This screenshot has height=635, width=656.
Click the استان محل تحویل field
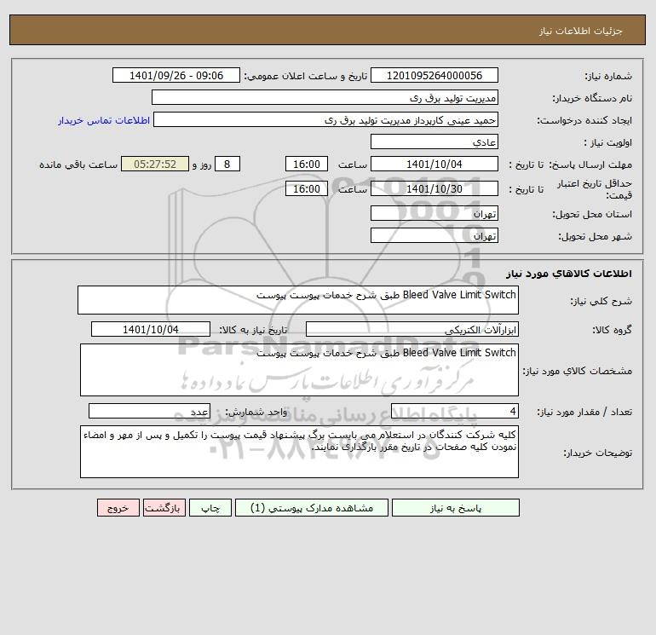(x=434, y=213)
